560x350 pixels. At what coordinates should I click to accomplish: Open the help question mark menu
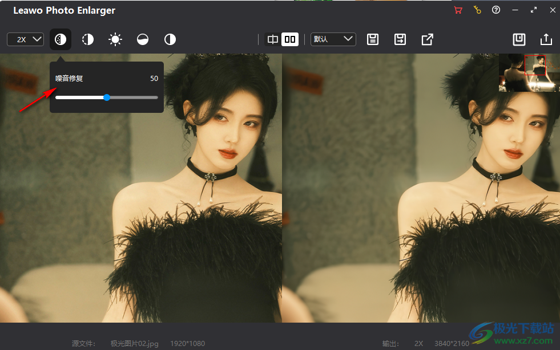(496, 10)
